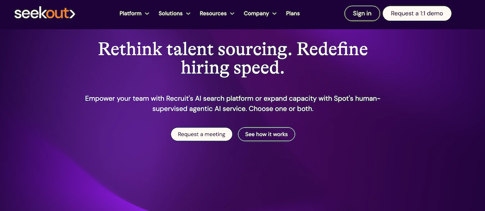Click the Request a meeting button
This screenshot has height=211, width=485.
(x=201, y=134)
